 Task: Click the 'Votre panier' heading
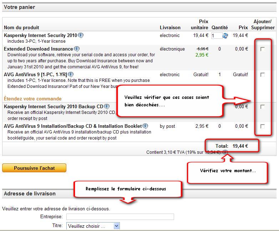(x=19, y=7)
